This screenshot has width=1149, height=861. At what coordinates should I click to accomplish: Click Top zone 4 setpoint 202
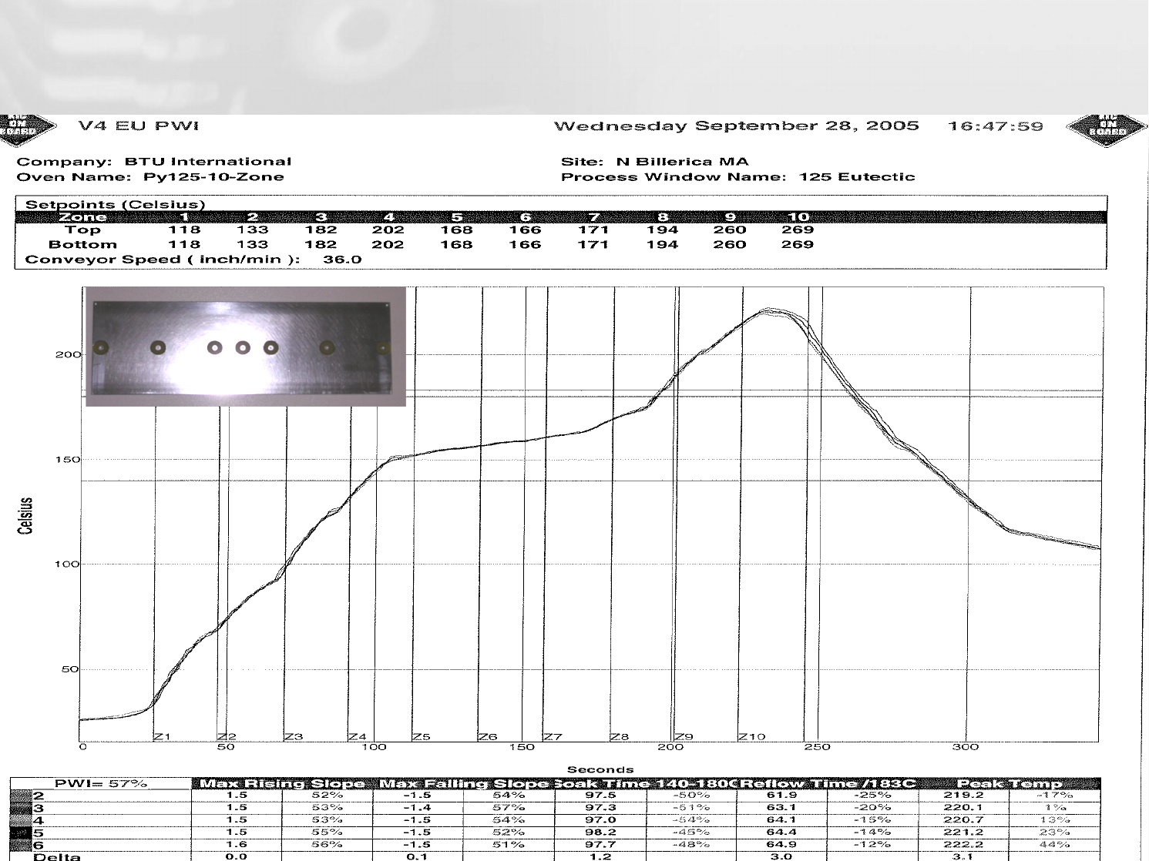pyautogui.click(x=388, y=229)
